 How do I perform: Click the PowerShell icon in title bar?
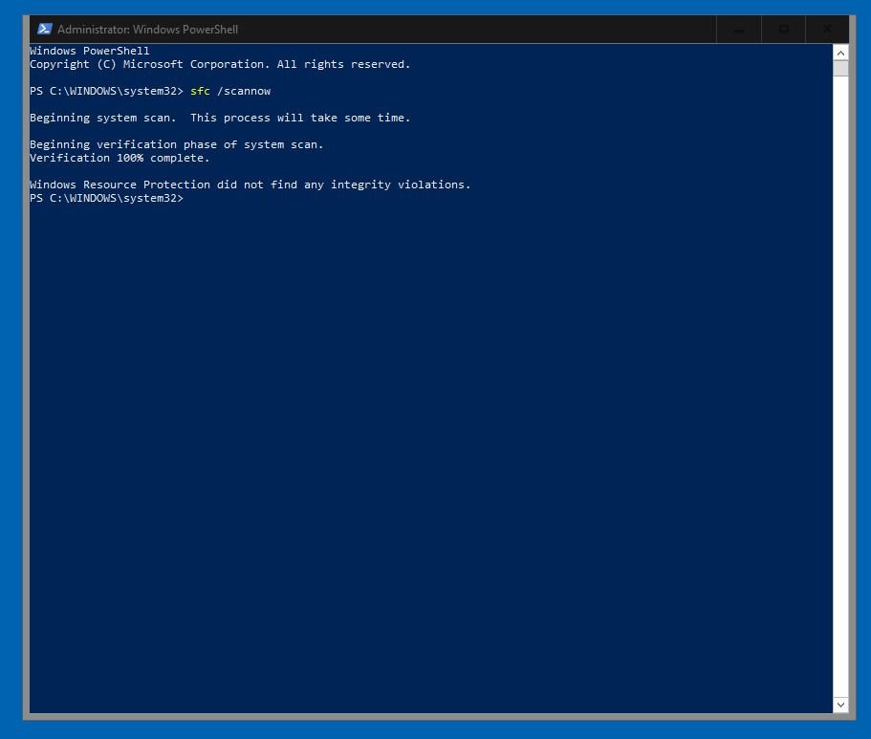coord(44,29)
